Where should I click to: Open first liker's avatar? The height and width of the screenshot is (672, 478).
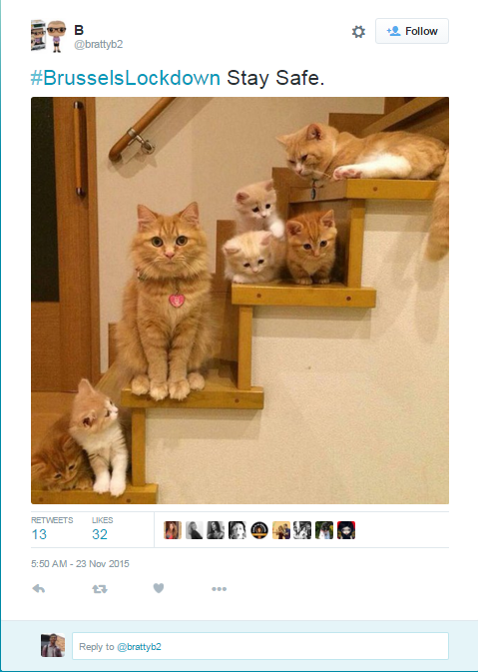click(173, 530)
